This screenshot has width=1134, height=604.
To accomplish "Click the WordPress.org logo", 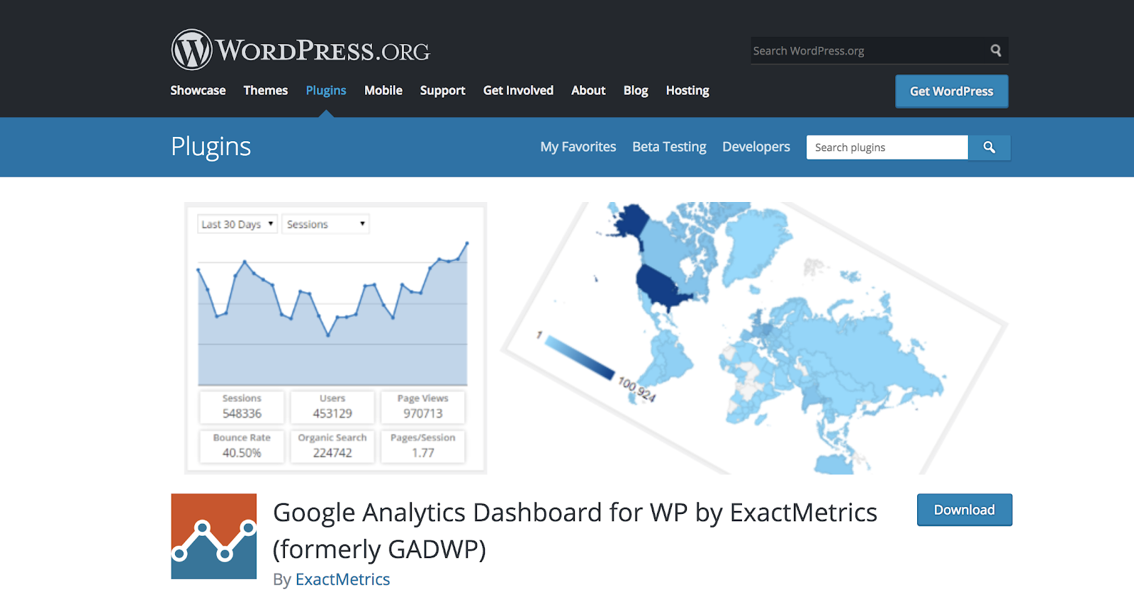I will 301,50.
